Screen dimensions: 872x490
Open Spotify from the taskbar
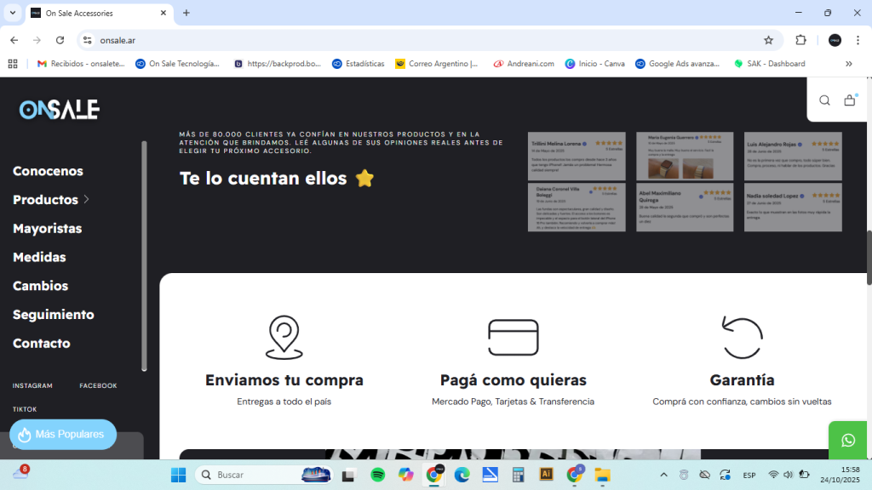tap(376, 475)
